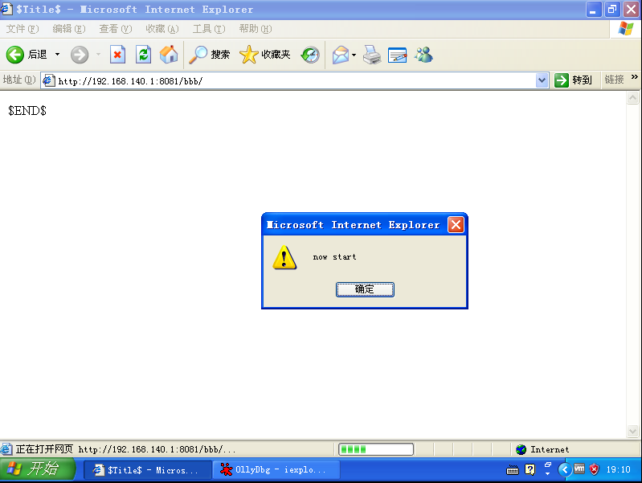Click the Windows flag logo in the menu bar

(x=626, y=29)
